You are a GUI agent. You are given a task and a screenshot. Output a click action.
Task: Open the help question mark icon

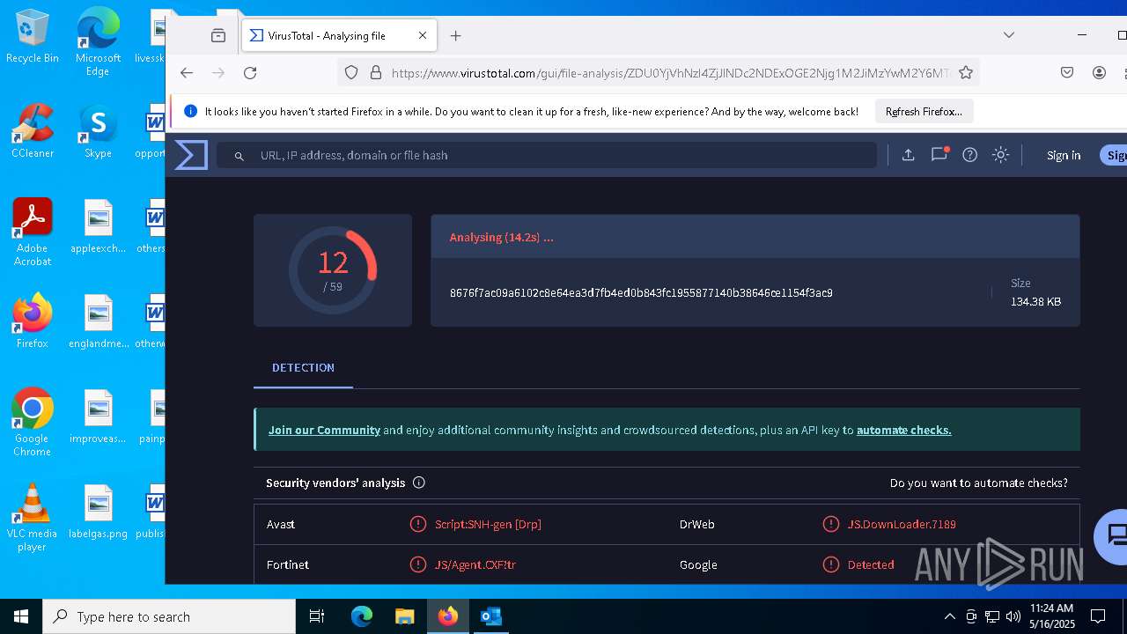coord(969,155)
